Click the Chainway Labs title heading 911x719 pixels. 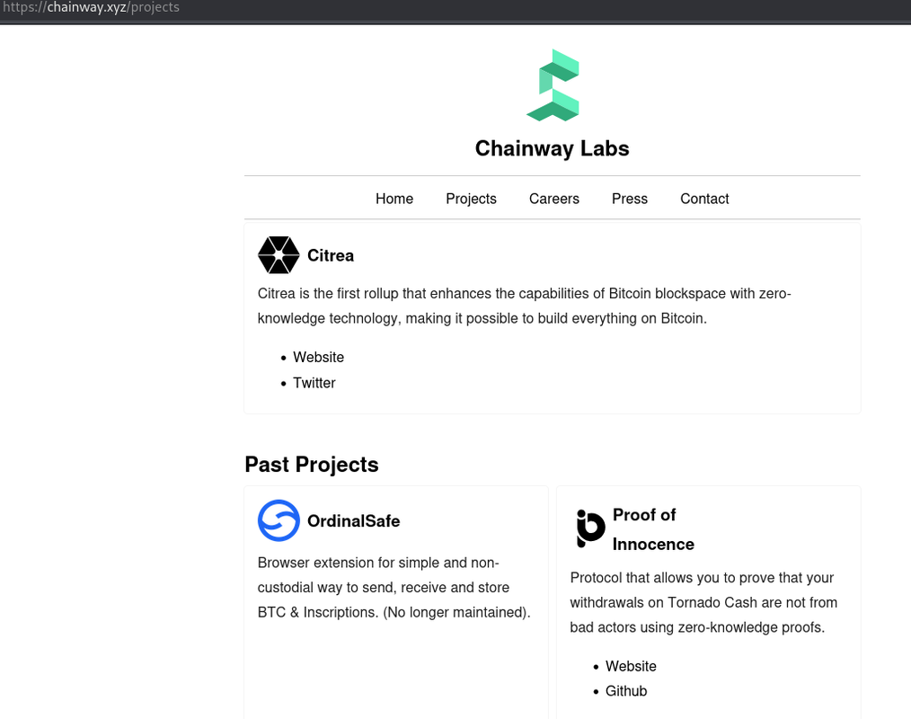[x=552, y=149]
